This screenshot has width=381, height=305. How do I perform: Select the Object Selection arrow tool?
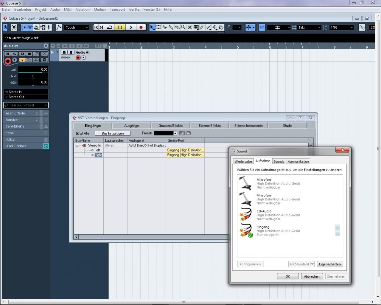(x=152, y=27)
